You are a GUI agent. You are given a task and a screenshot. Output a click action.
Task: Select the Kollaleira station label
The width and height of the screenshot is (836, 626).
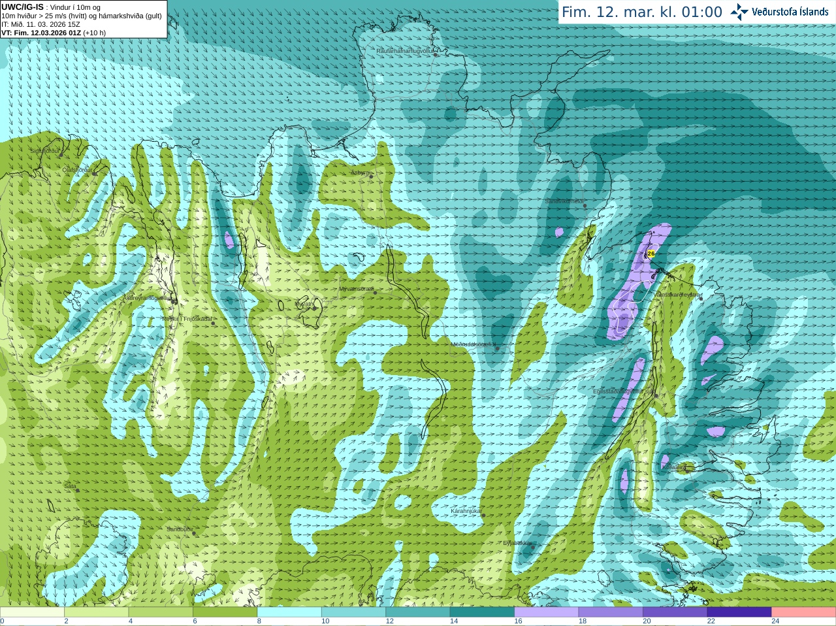point(673,467)
